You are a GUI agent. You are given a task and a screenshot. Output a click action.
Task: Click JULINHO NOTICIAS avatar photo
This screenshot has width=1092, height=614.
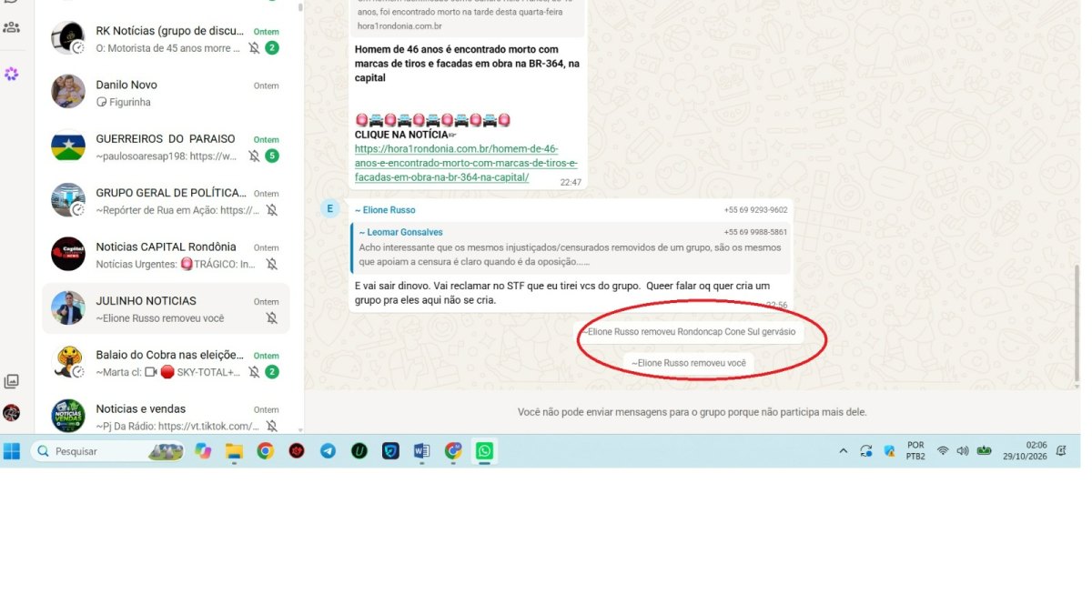click(x=68, y=308)
